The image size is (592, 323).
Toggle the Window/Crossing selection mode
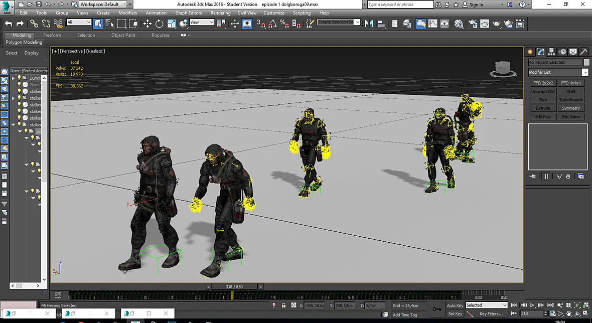tap(133, 24)
